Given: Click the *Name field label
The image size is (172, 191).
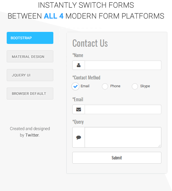Looking at the screenshot, I should (x=78, y=55).
